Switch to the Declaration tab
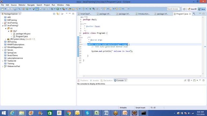Viewport: 207px width, 116px height. point(106,81)
